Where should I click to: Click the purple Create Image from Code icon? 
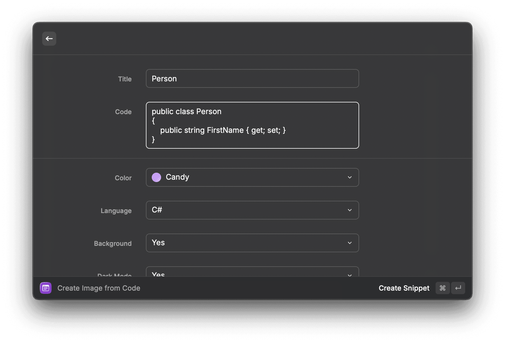pyautogui.click(x=45, y=288)
